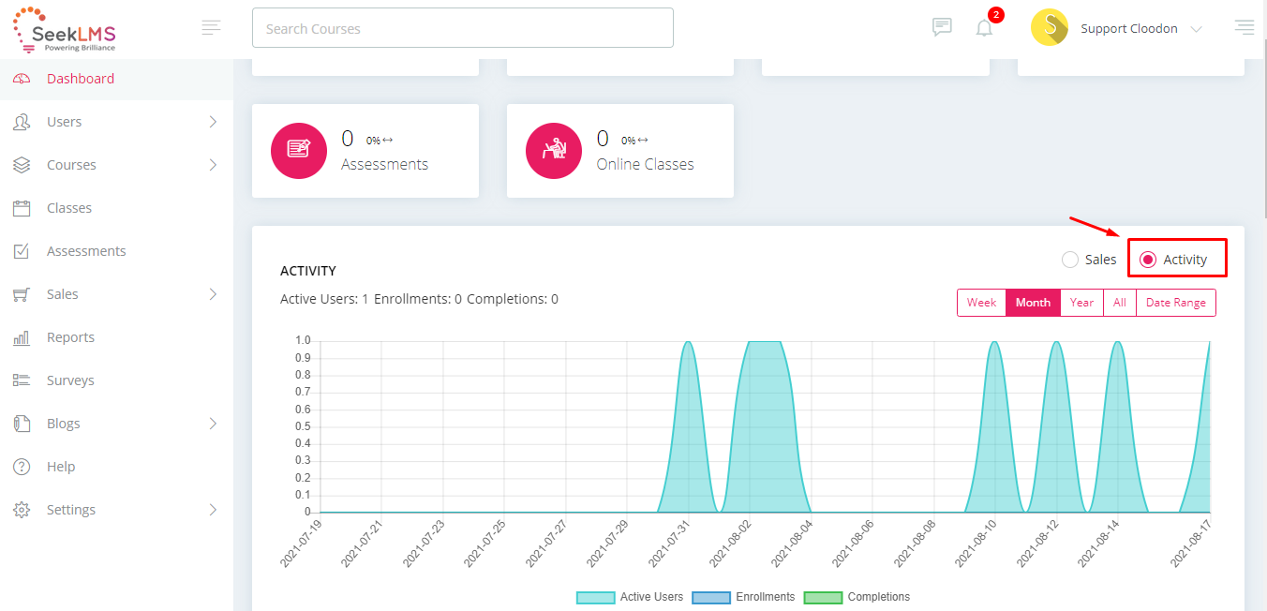Show the Week activity range
The width and height of the screenshot is (1267, 611).
(981, 303)
